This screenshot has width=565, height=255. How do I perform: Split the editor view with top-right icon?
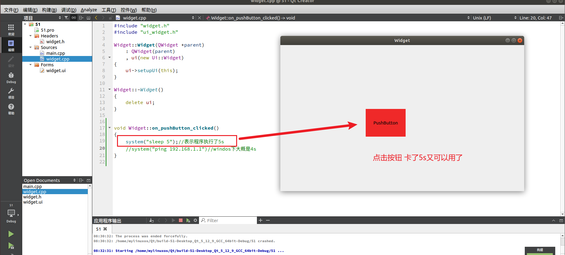561,18
